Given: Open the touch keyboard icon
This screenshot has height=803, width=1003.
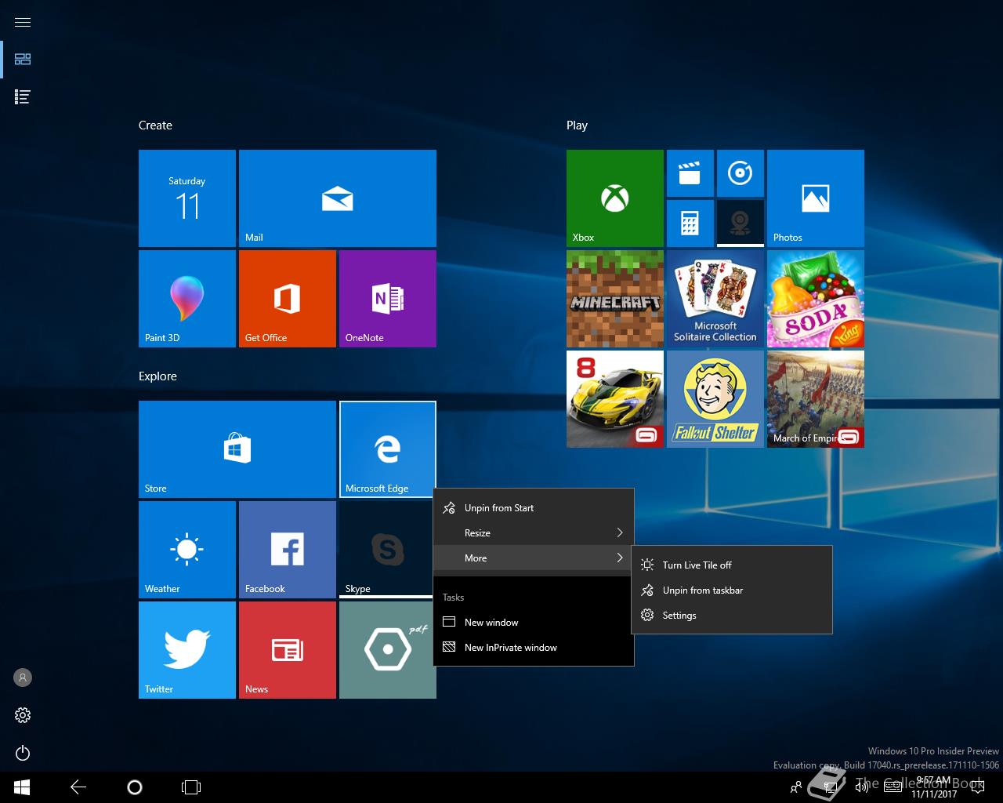Looking at the screenshot, I should coord(893,787).
